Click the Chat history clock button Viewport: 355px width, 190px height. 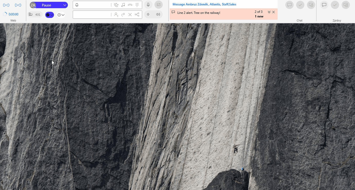pyautogui.click(x=311, y=5)
